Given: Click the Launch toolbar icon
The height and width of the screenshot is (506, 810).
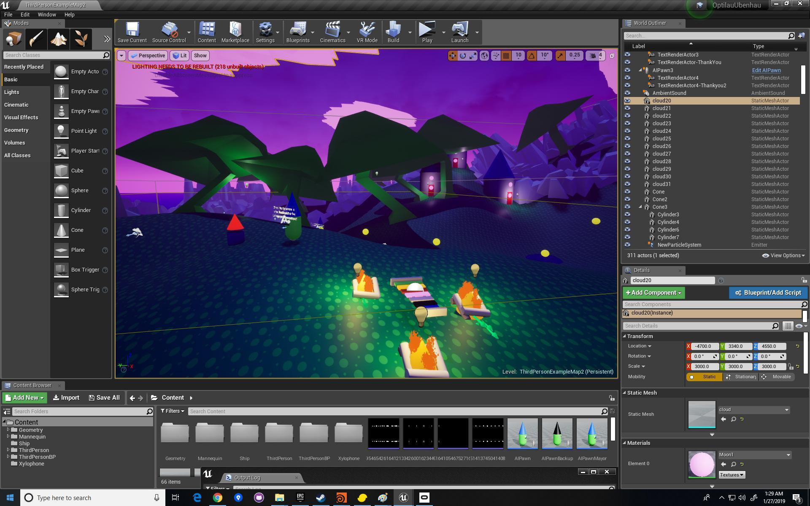Looking at the screenshot, I should [460, 32].
